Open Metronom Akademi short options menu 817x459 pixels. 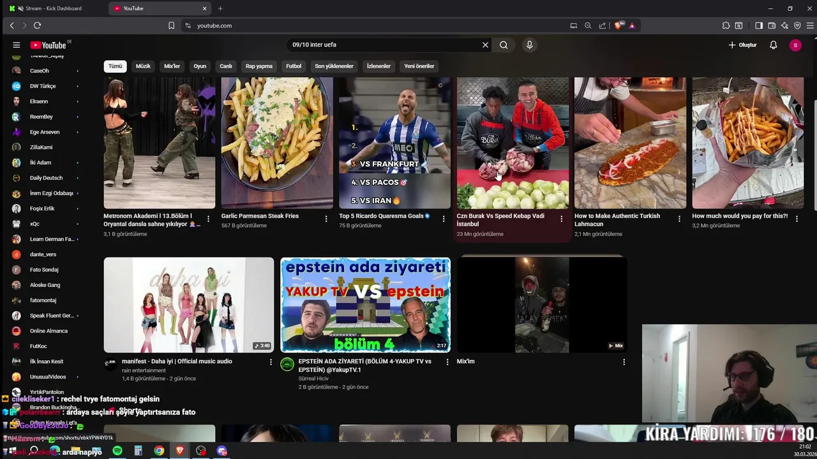coord(208,219)
